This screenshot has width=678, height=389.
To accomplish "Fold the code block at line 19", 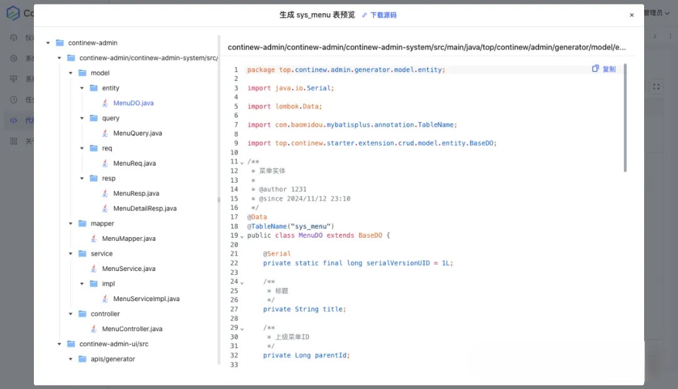I will [242, 236].
